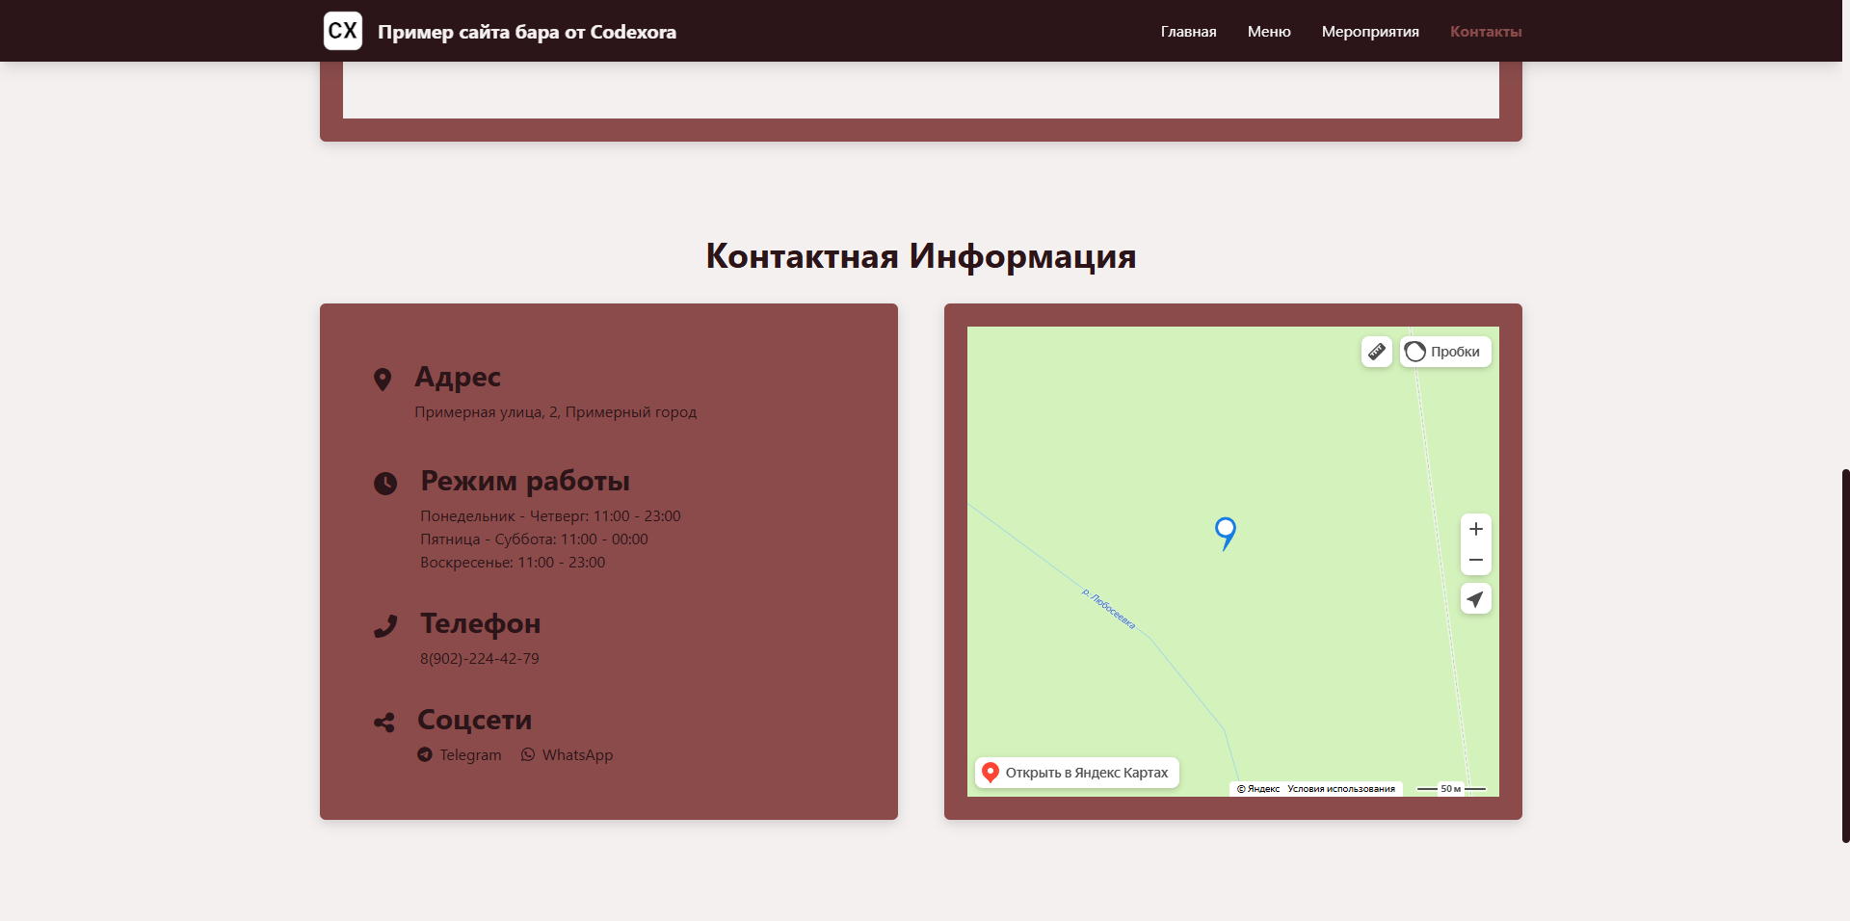Viewport: 1850px width, 921px height.
Task: Click the '© Яндекс' copyright link
Action: (1258, 789)
